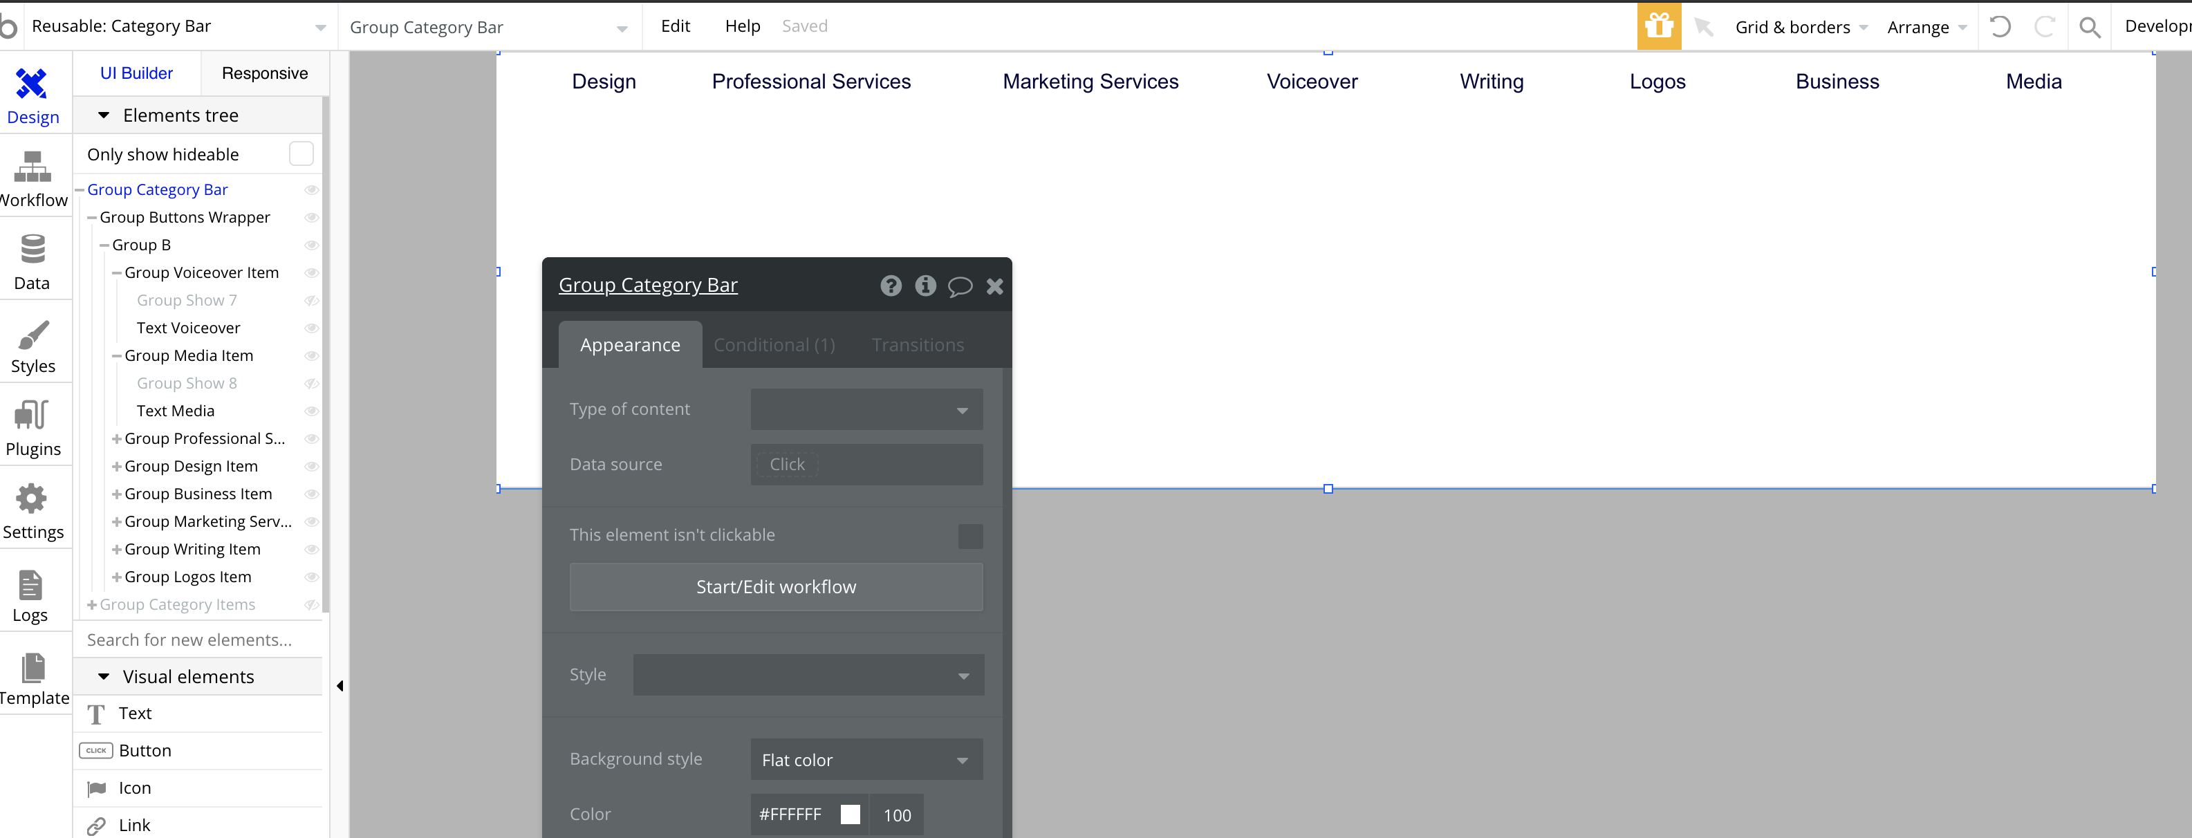This screenshot has width=2192, height=838.
Task: Open the Grid & borders menu
Action: coord(1801,27)
